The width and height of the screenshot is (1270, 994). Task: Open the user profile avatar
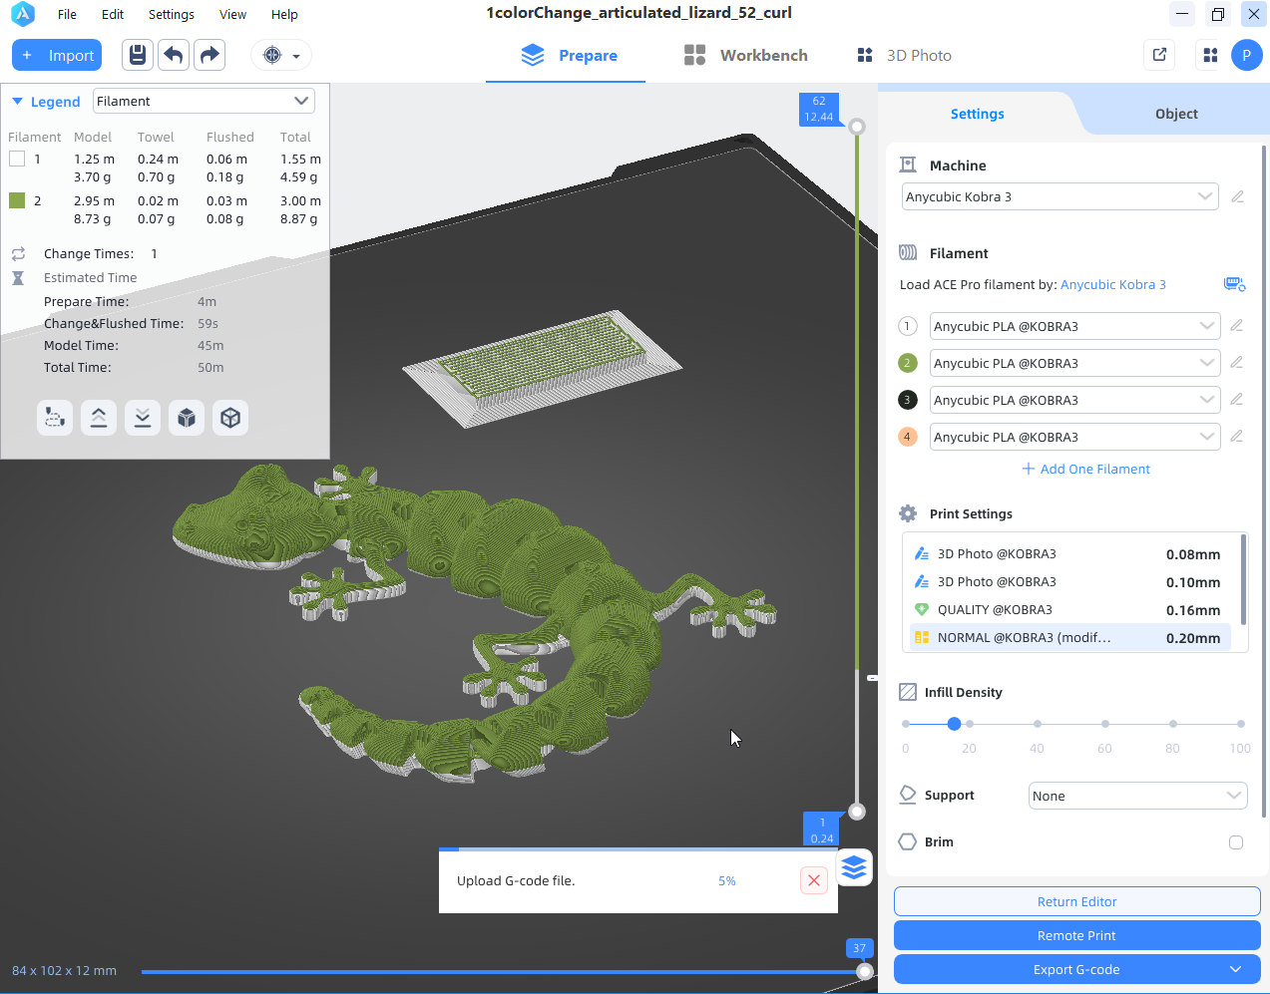[x=1247, y=55]
